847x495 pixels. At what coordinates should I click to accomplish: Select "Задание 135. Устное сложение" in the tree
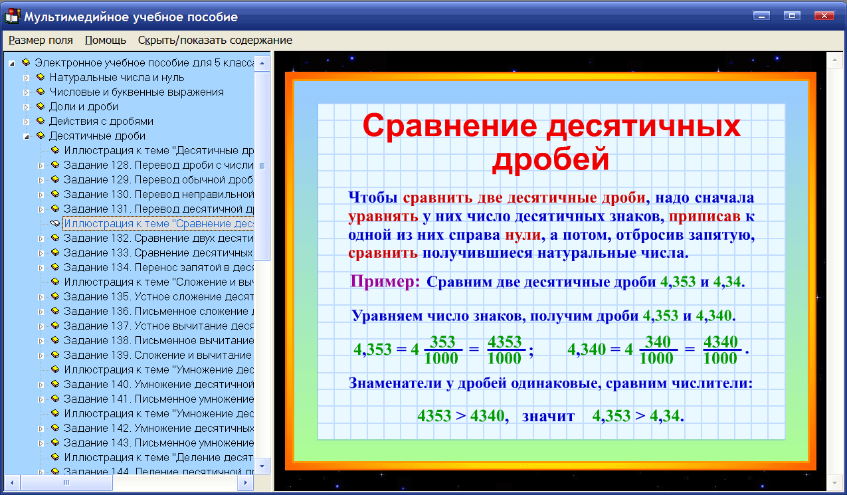tap(133, 296)
